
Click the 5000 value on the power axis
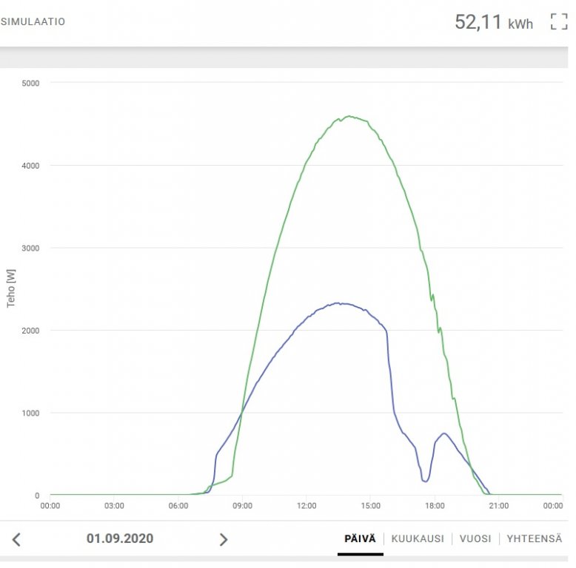(30, 83)
